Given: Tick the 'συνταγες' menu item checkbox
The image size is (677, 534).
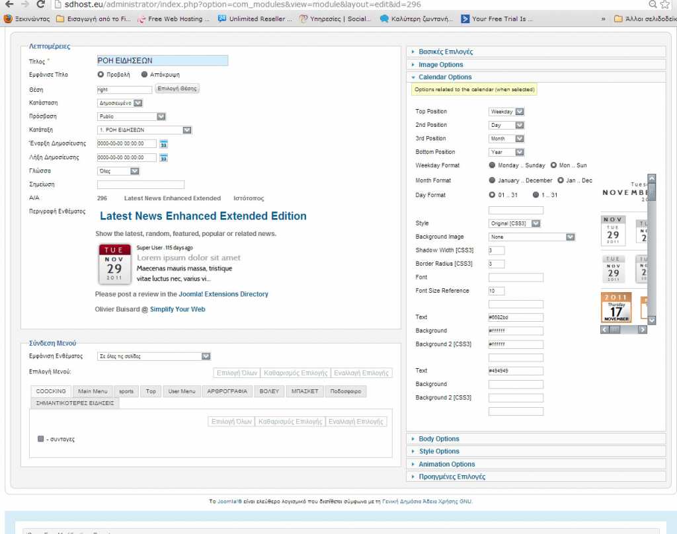Looking at the screenshot, I should [x=41, y=439].
